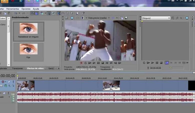The width and height of the screenshot is (195, 113).
Task: Open the Ayuda menu
Action: click(x=36, y=9)
